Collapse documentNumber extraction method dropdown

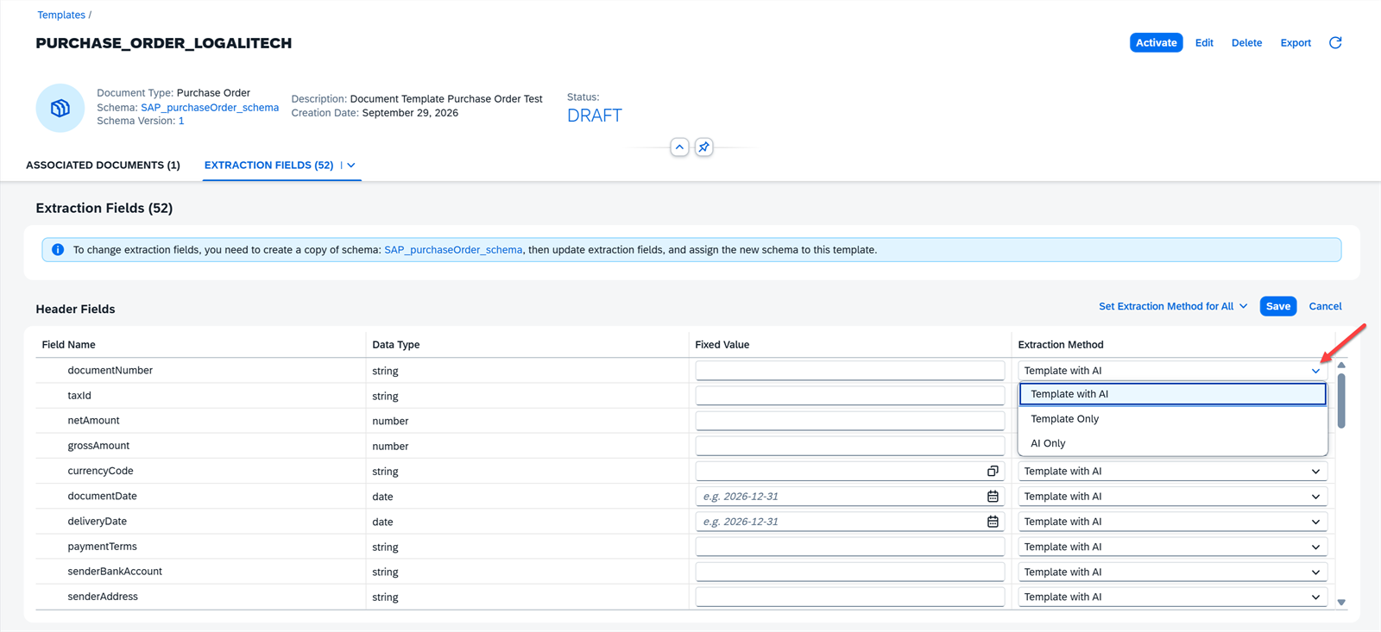[x=1315, y=371]
